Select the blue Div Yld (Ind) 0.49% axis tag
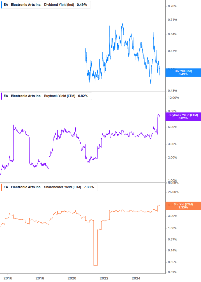This screenshot has width=201, height=282. click(x=183, y=73)
